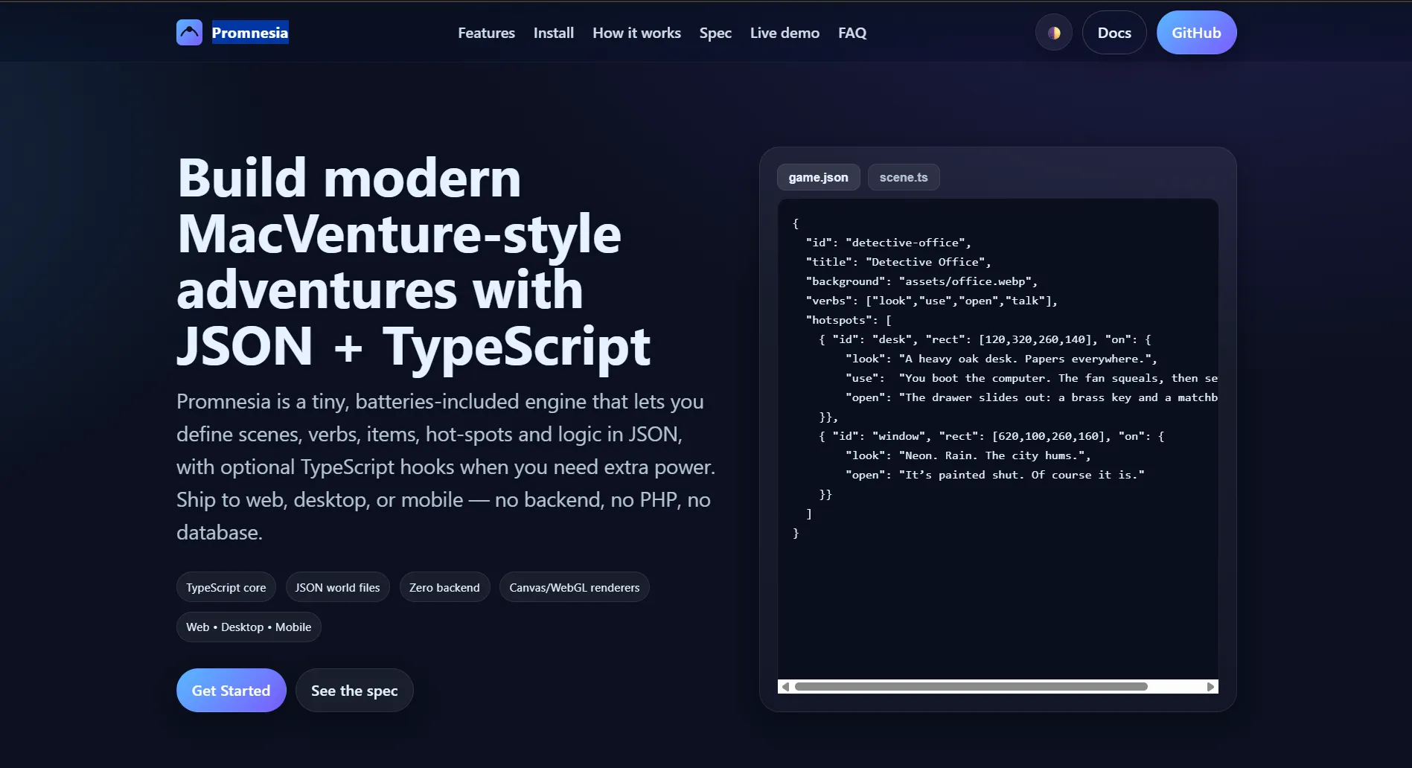The image size is (1412, 768).
Task: Click the right scroll arrow in code panel
Action: (x=1210, y=687)
